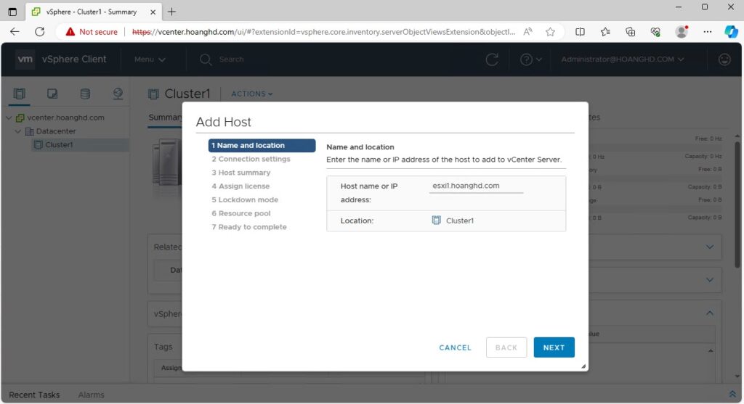744x404 pixels.
Task: Collapse the expanded panel with up chevron
Action: (709, 313)
